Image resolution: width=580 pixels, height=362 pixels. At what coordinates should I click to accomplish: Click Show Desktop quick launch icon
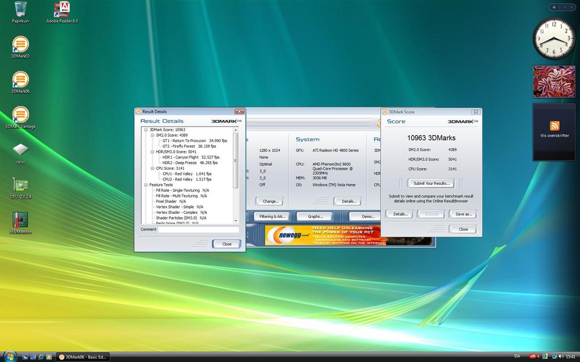point(25,357)
